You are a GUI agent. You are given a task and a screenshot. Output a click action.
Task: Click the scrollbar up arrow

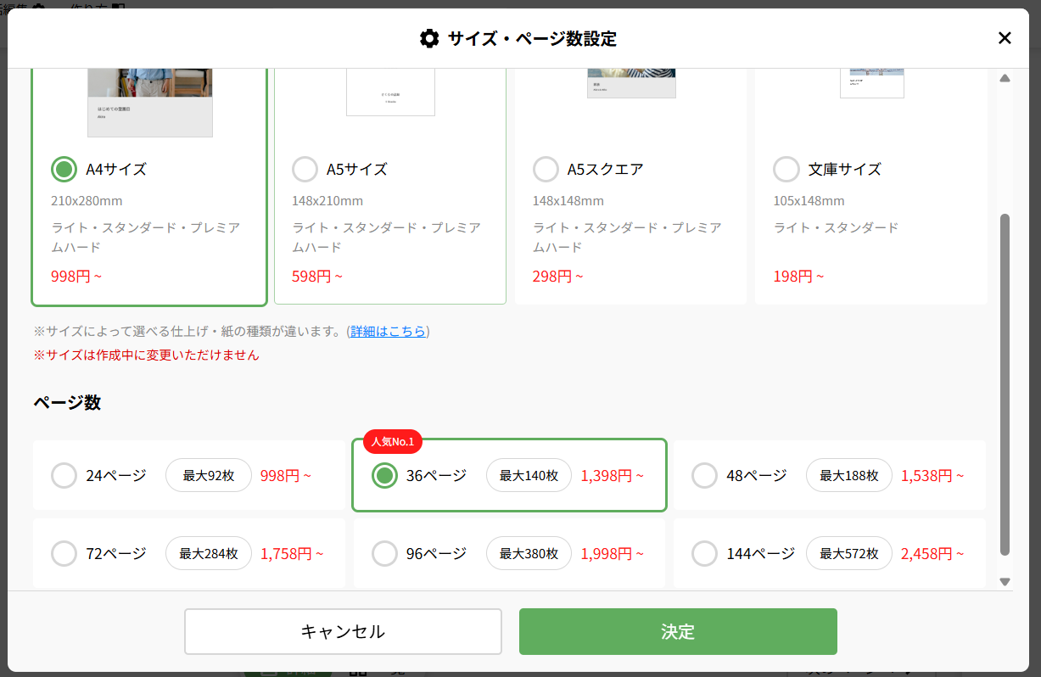[1005, 78]
